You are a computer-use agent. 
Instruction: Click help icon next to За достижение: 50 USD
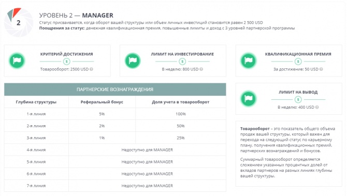(x=321, y=69)
